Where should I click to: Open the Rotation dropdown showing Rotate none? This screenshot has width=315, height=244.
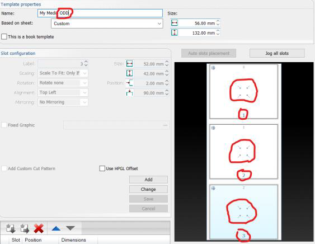click(x=63, y=83)
